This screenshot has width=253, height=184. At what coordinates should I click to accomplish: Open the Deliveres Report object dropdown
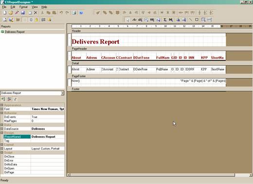point(63,93)
